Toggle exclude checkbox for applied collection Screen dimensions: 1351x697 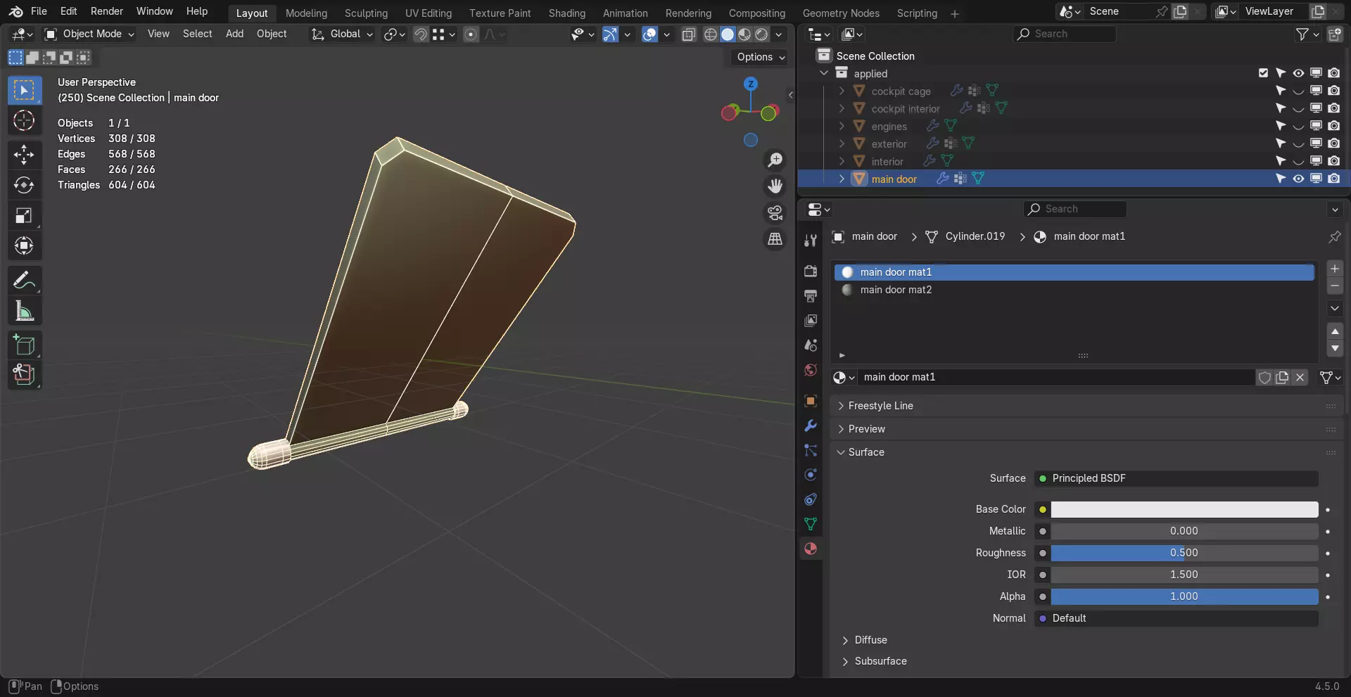pyautogui.click(x=1263, y=73)
